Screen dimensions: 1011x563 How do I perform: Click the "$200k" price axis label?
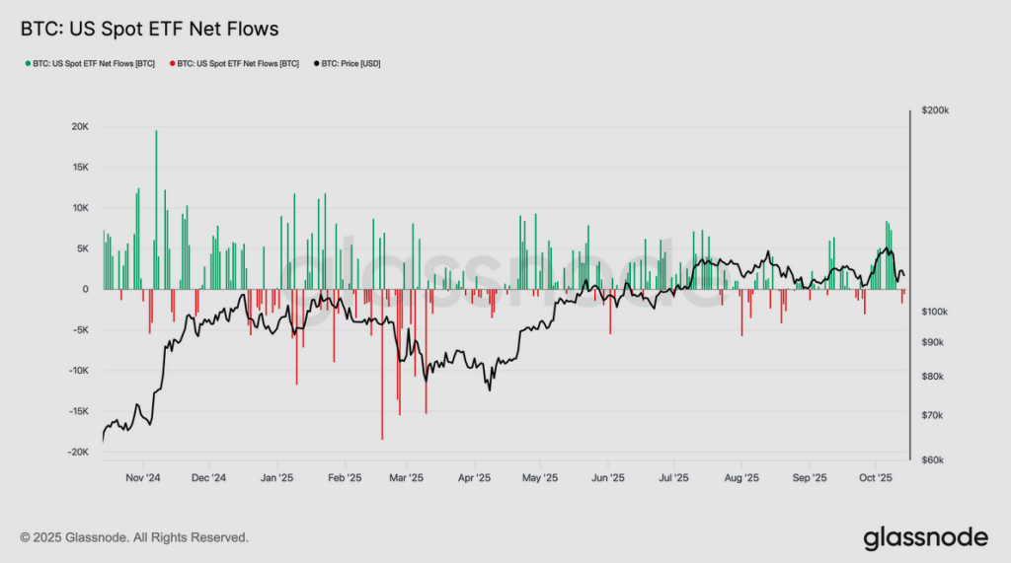tap(933, 111)
